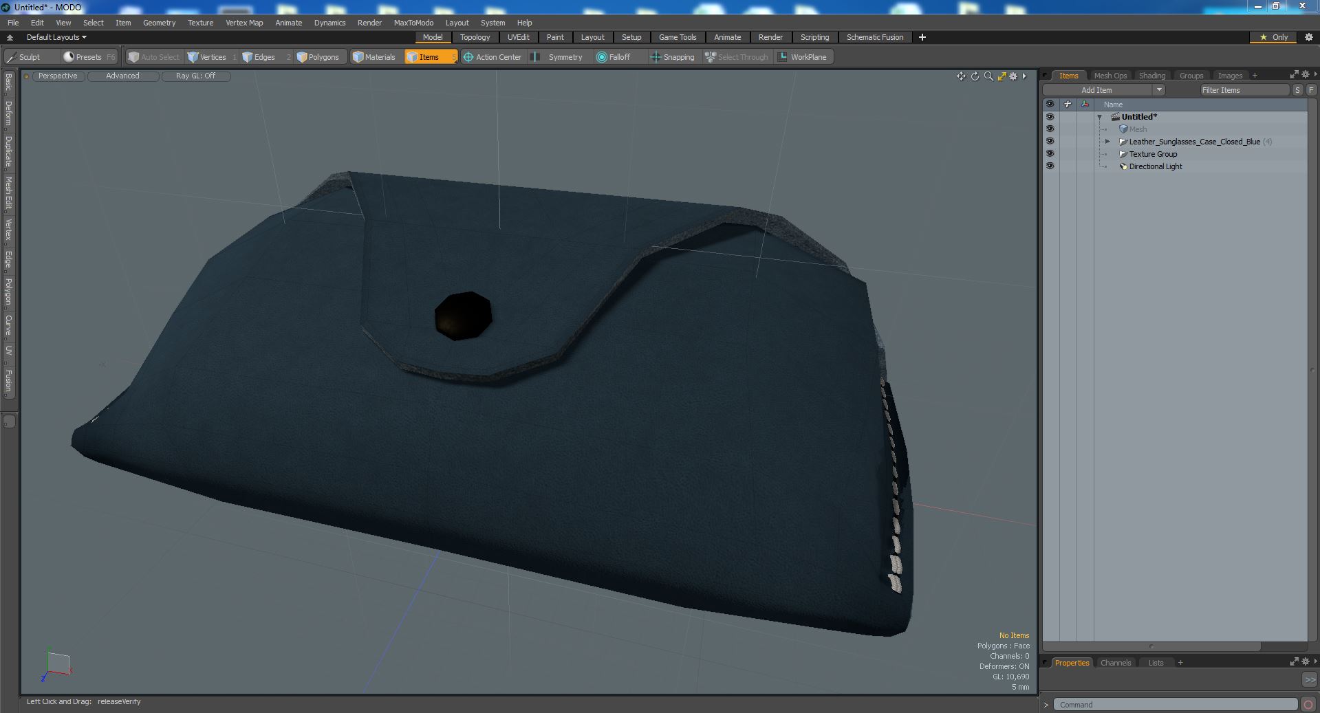Click the S filter button

pos(1297,90)
